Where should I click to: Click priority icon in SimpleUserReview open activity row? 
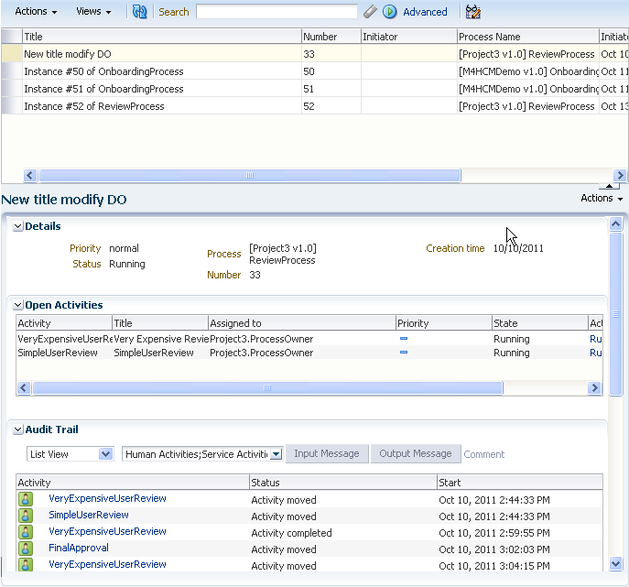pyautogui.click(x=404, y=353)
